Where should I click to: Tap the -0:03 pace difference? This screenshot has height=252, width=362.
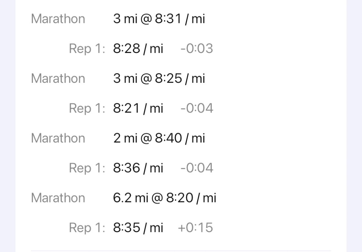197,49
